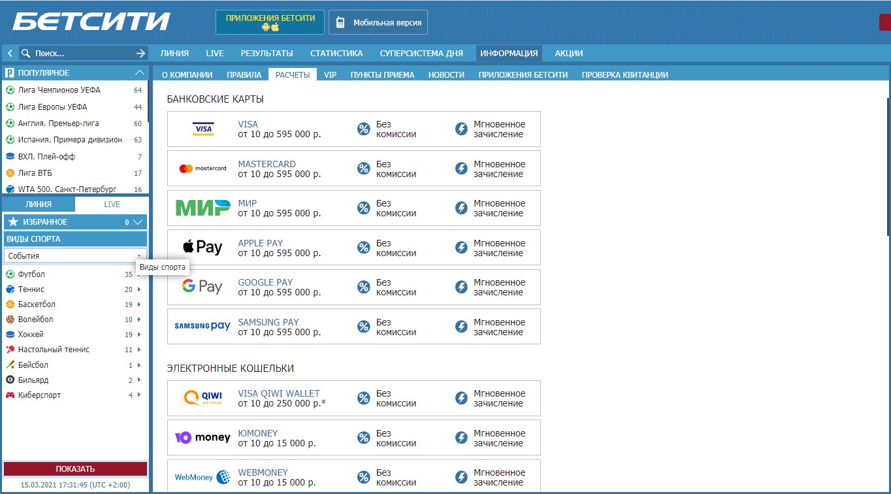
Task: Click the MIR card logo
Action: [203, 208]
